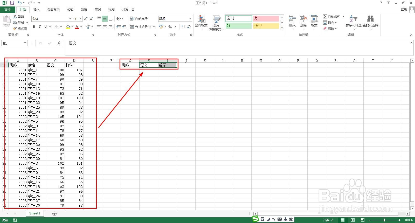The width and height of the screenshot is (415, 223).
Task: Apply comma thousands separator style
Action: pyautogui.click(x=176, y=27)
